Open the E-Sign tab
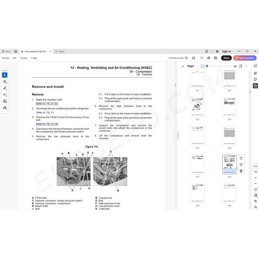 tap(34, 58)
